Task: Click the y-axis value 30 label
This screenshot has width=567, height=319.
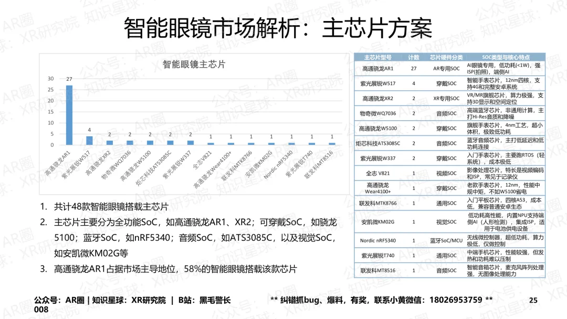Action: 51,79
